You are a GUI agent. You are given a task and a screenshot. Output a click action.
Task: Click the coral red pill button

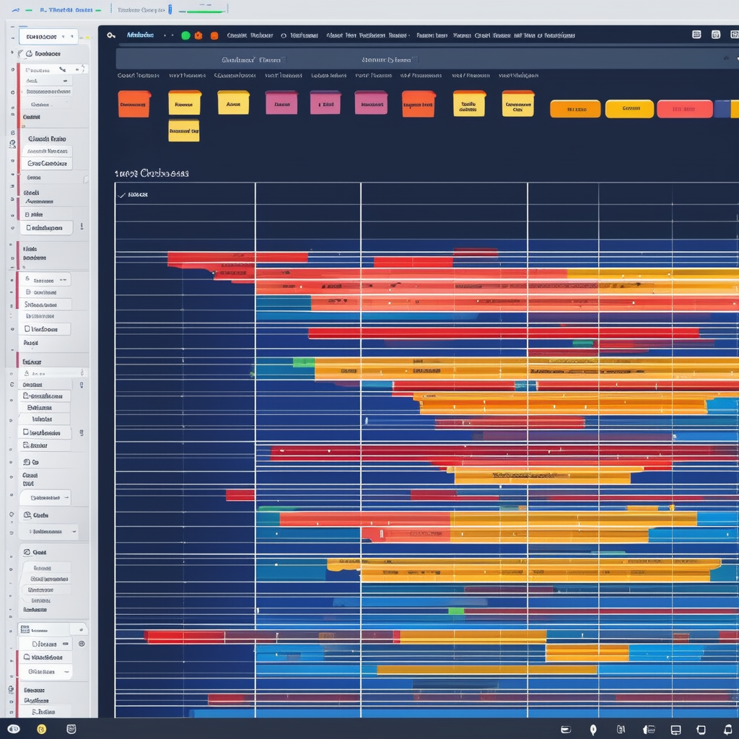pyautogui.click(x=684, y=109)
